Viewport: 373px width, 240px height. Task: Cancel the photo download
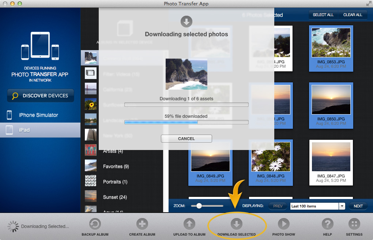click(x=186, y=139)
